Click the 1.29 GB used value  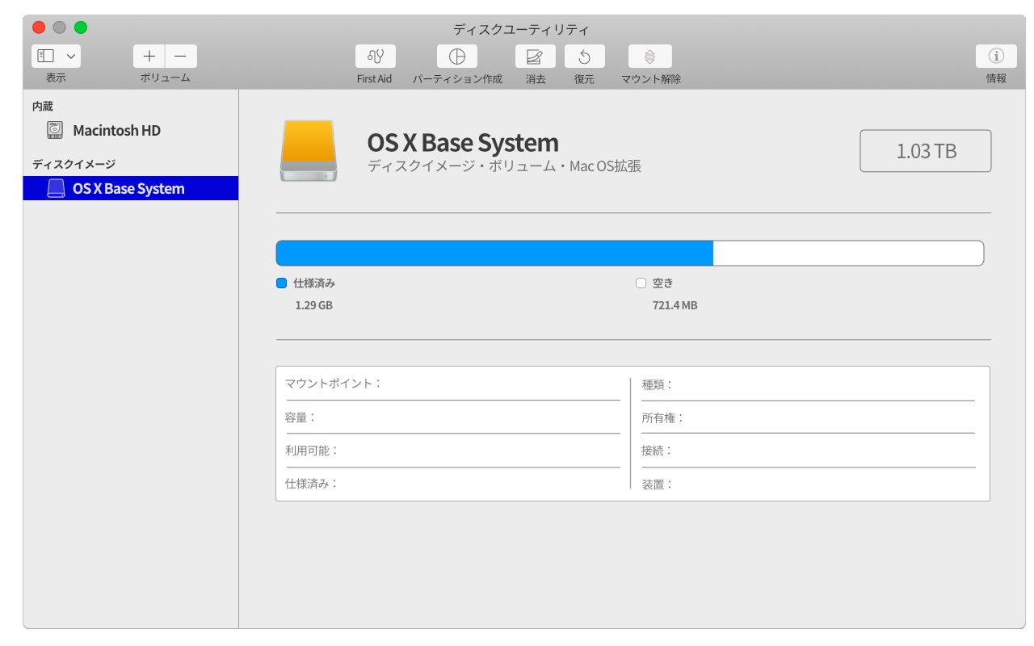point(314,306)
